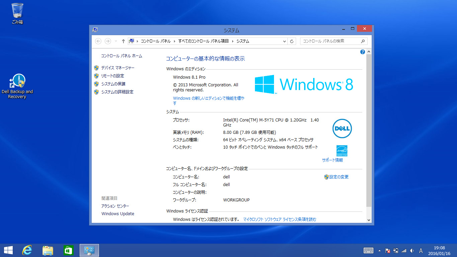Open リモートの設定 link
Image resolution: width=457 pixels, height=257 pixels.
pos(112,76)
